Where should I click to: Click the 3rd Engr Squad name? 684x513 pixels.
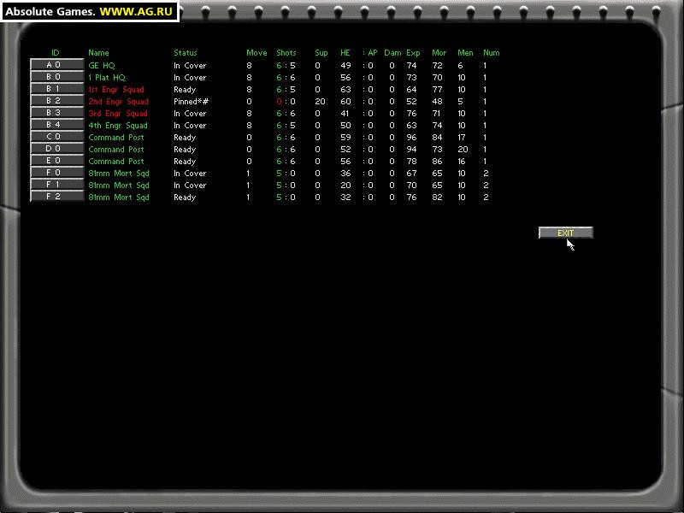click(118, 114)
